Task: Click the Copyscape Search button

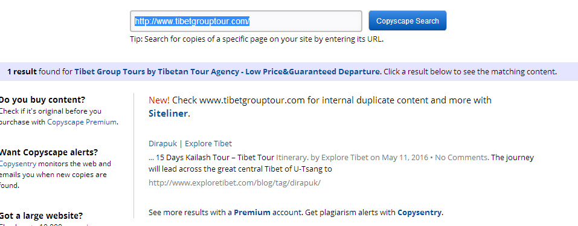Action: coord(407,21)
